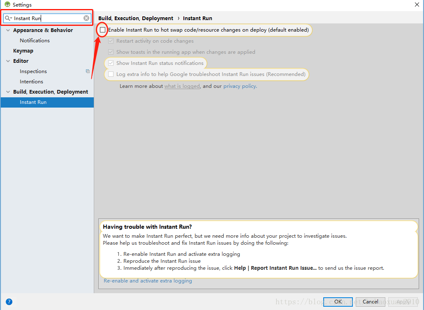
Task: Collapse the Editor tree node
Action: pyautogui.click(x=8, y=61)
